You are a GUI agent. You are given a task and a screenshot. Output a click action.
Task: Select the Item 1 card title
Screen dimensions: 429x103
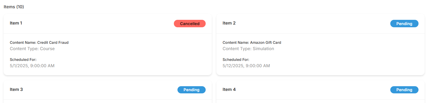pyautogui.click(x=16, y=23)
